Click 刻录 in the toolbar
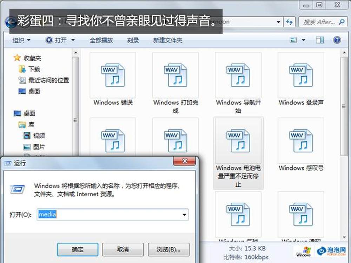351x263 pixels. click(x=133, y=40)
